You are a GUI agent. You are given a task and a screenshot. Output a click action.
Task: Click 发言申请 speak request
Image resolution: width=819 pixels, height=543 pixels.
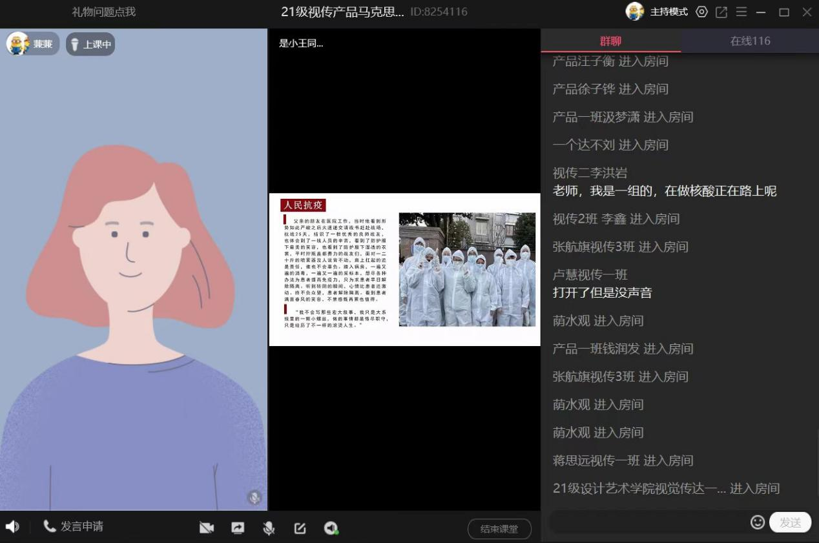[74, 526]
